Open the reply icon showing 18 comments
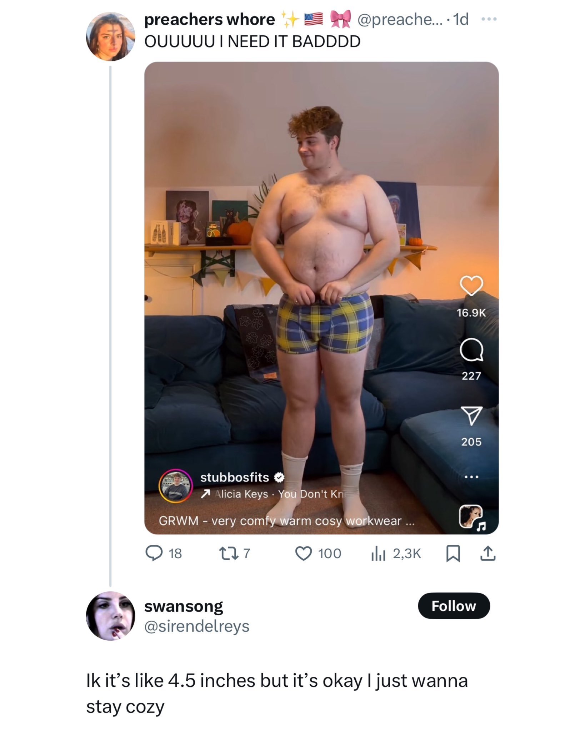 point(154,554)
